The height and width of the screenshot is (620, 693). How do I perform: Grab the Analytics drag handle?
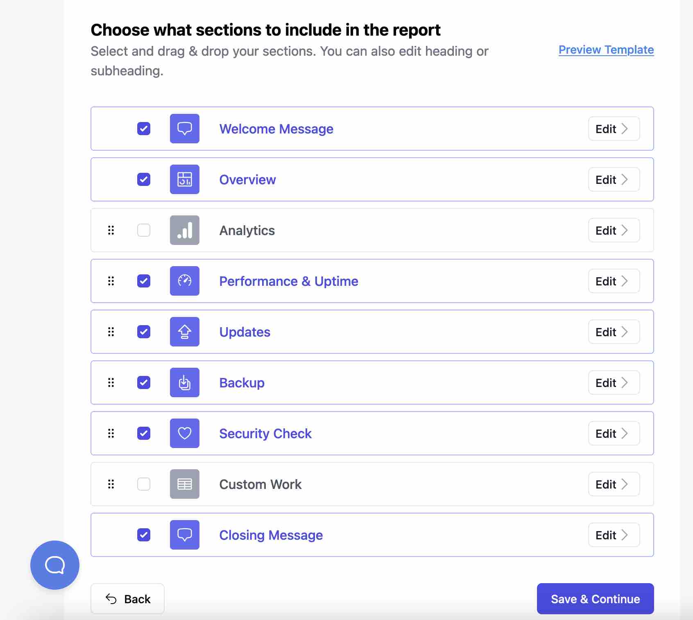111,230
